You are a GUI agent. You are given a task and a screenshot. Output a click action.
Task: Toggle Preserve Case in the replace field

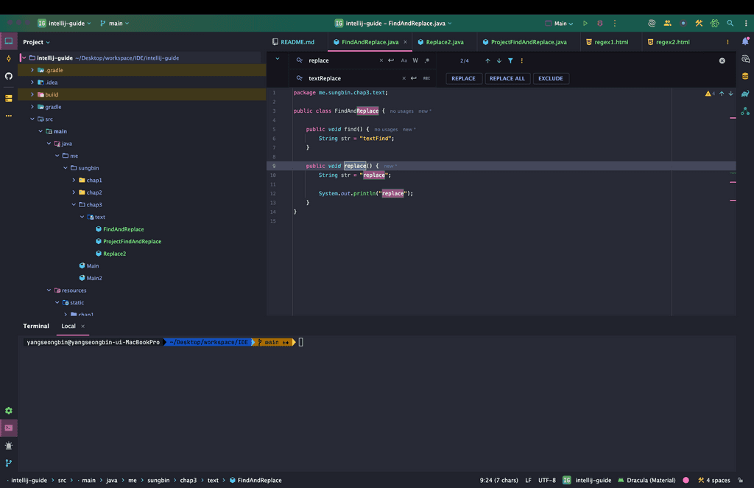click(426, 78)
